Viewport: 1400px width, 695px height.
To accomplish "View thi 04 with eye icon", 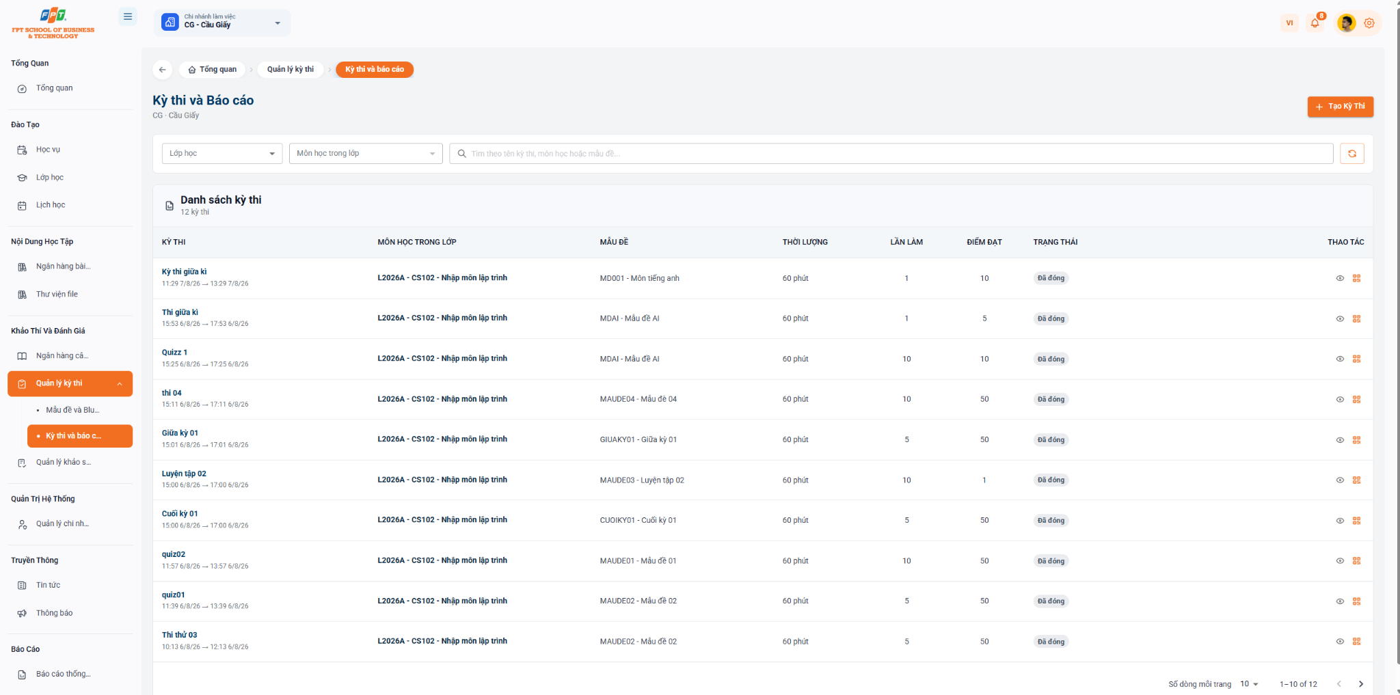I will point(1340,399).
